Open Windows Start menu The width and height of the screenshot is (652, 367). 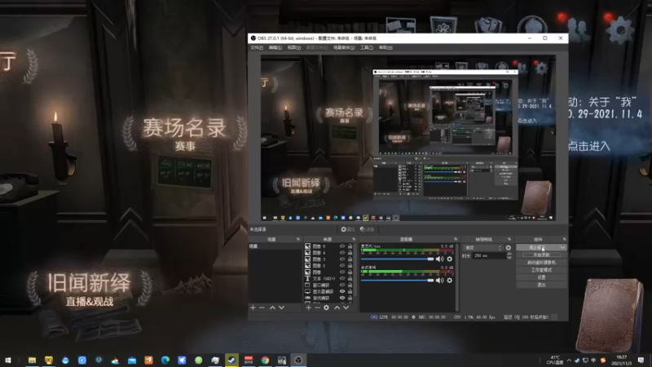point(8,360)
